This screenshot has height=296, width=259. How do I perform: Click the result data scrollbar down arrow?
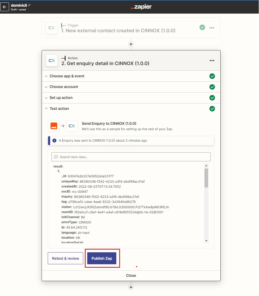(x=206, y=241)
